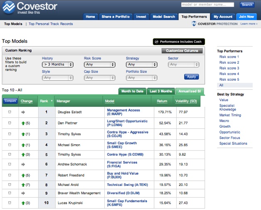Click Douglas Estadt's gray no-change arrow
Screen dimensions: 261x210
[x=23, y=112]
